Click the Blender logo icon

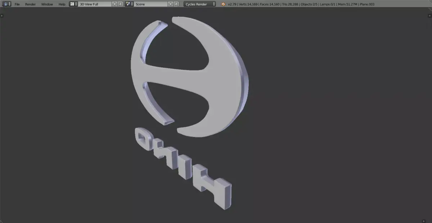pyautogui.click(x=223, y=4)
